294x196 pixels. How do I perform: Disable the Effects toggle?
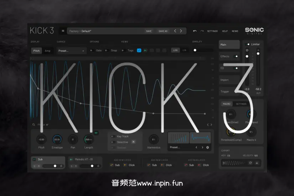pos(236,56)
